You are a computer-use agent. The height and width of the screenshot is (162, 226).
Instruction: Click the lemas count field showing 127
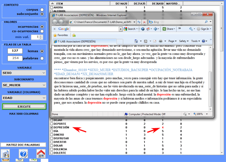(x=15, y=51)
